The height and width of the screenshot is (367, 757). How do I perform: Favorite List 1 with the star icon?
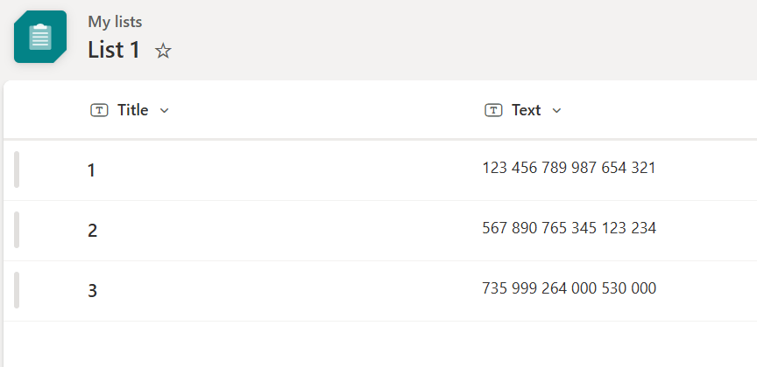[163, 51]
